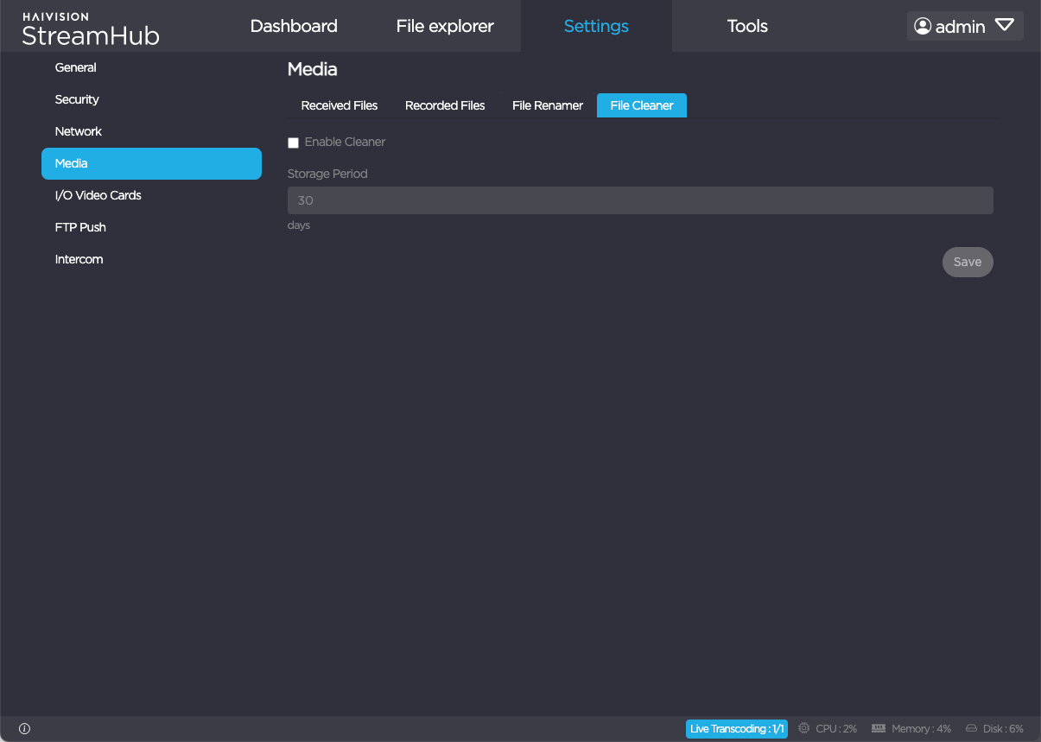Switch to the Recorded Files tab
This screenshot has width=1041, height=742.
coord(445,105)
